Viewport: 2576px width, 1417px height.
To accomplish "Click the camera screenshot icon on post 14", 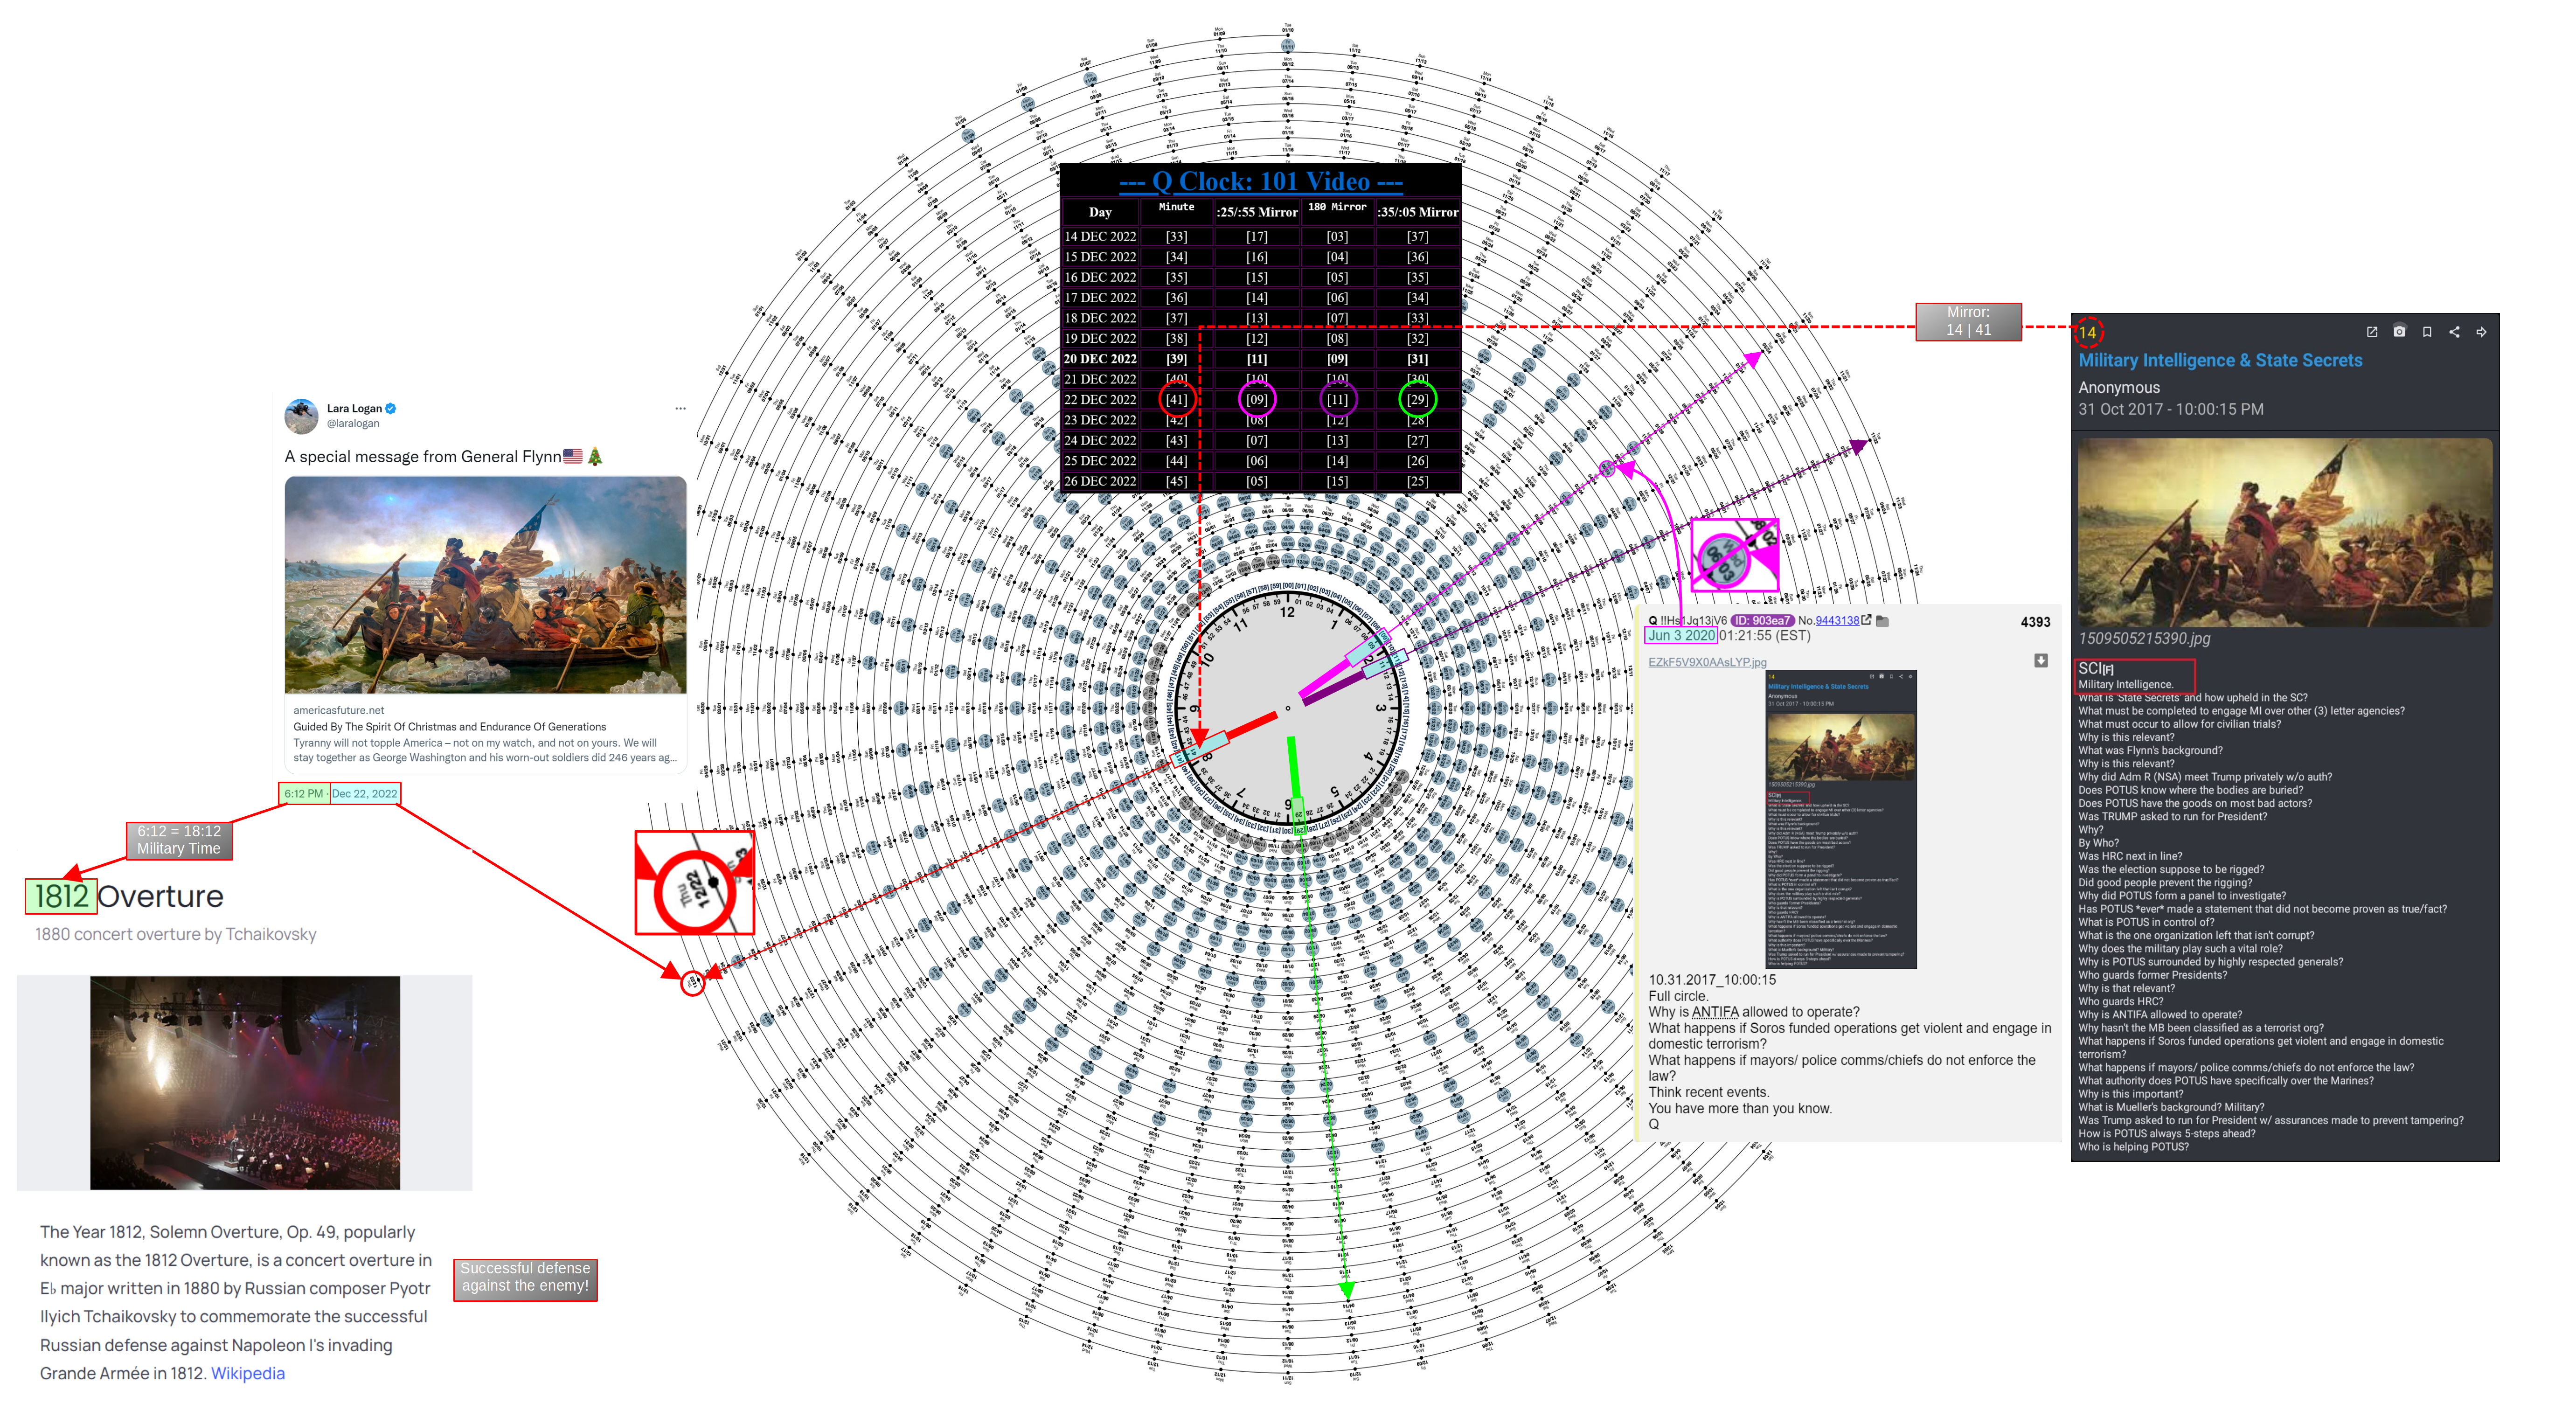I will [x=2399, y=332].
